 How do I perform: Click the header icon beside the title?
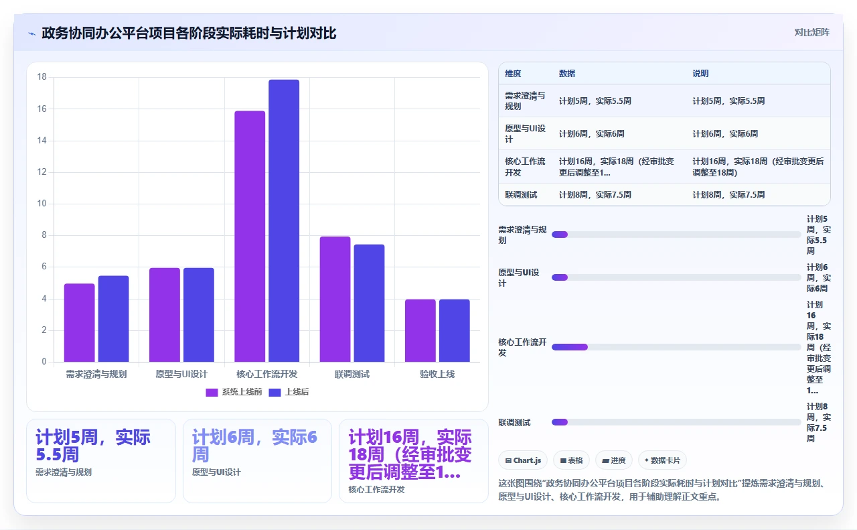(x=32, y=33)
